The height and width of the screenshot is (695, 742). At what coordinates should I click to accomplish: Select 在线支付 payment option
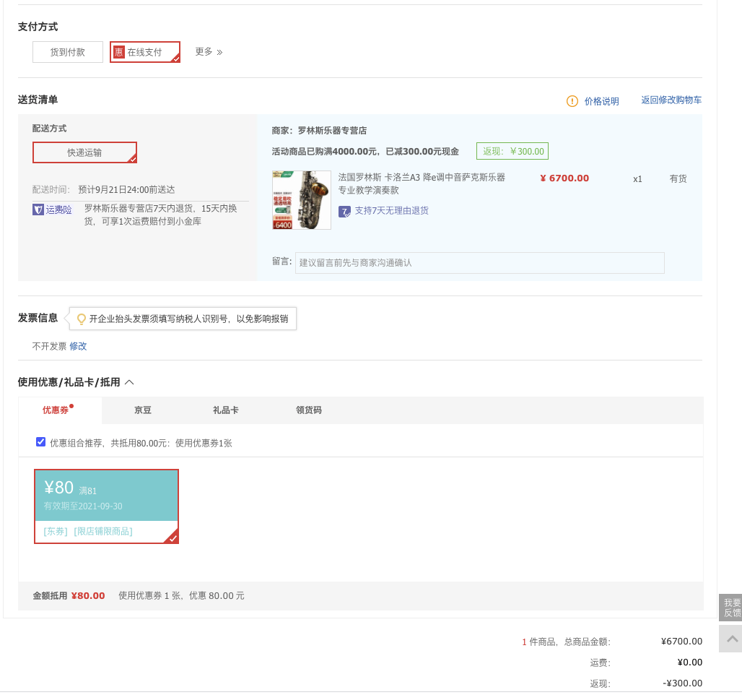click(145, 52)
